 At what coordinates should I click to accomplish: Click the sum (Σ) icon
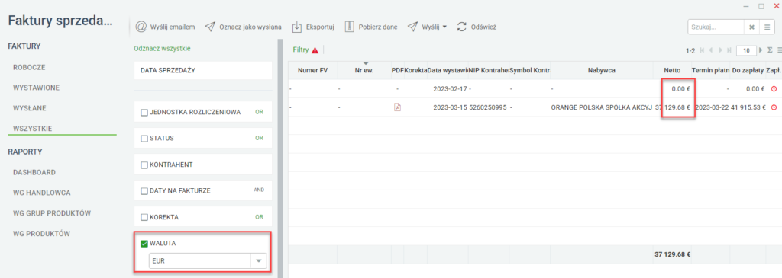770,50
